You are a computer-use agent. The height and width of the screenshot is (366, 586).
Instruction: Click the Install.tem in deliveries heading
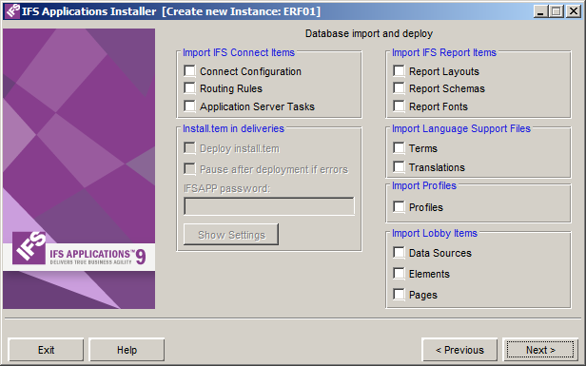[x=233, y=128]
